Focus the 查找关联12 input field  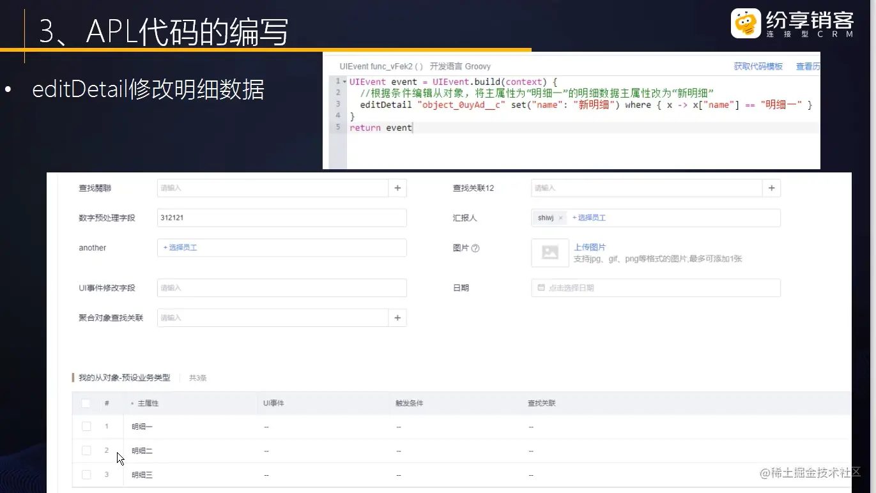[x=647, y=188]
